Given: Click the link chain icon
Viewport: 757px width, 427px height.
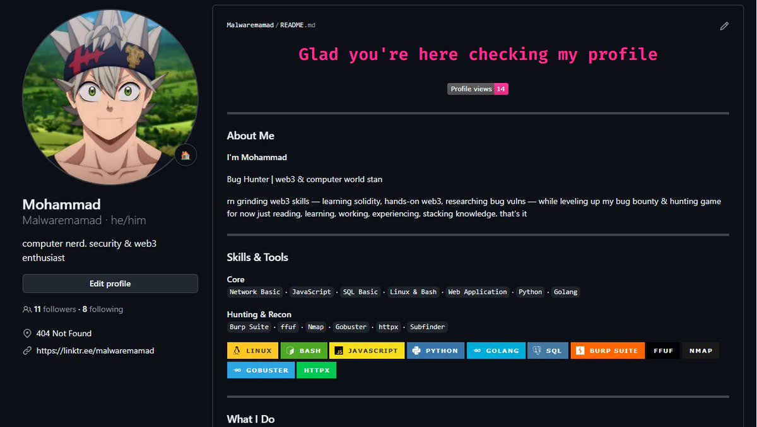Looking at the screenshot, I should tap(27, 351).
